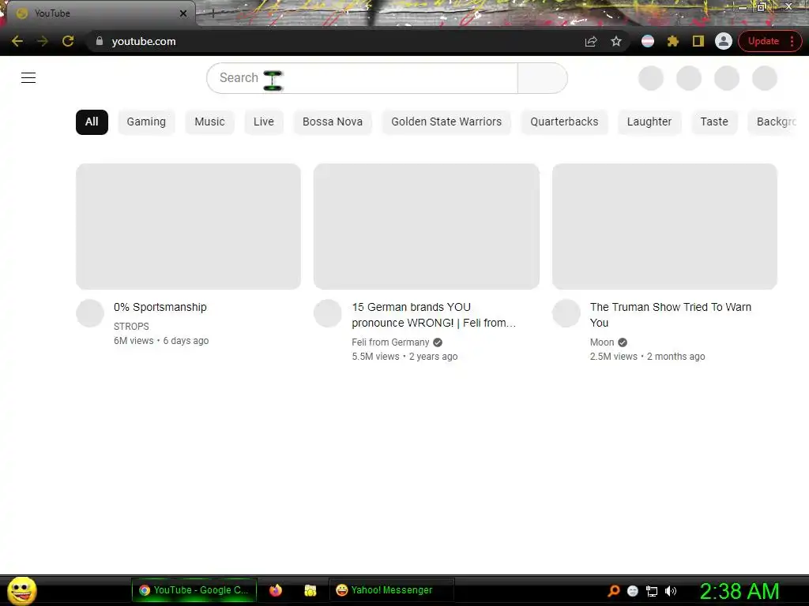Open the file manager taskbar icon
The height and width of the screenshot is (606, 809).
(x=310, y=590)
